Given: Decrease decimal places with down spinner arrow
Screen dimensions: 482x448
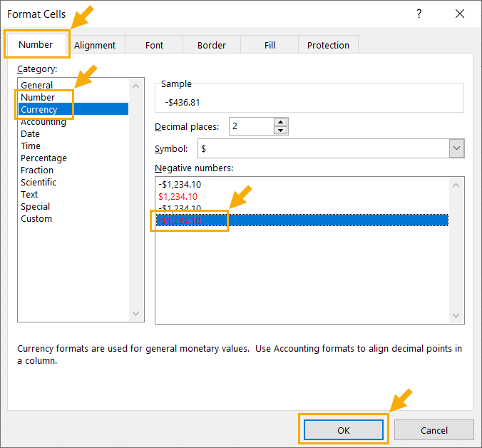Looking at the screenshot, I should 281,131.
